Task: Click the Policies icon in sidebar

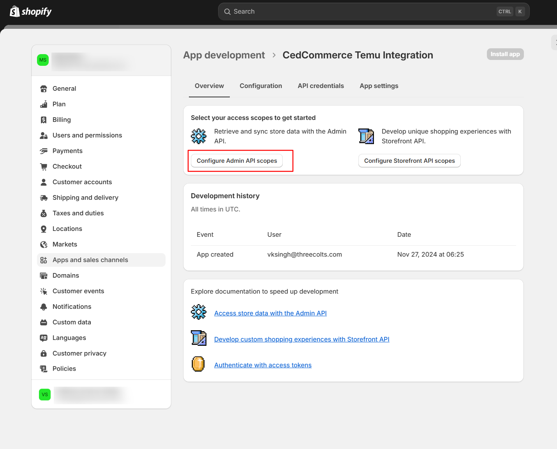Action: pos(44,369)
